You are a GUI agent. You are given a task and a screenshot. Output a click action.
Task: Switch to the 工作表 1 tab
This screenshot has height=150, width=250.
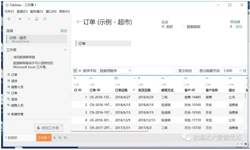pyautogui.click(x=44, y=137)
